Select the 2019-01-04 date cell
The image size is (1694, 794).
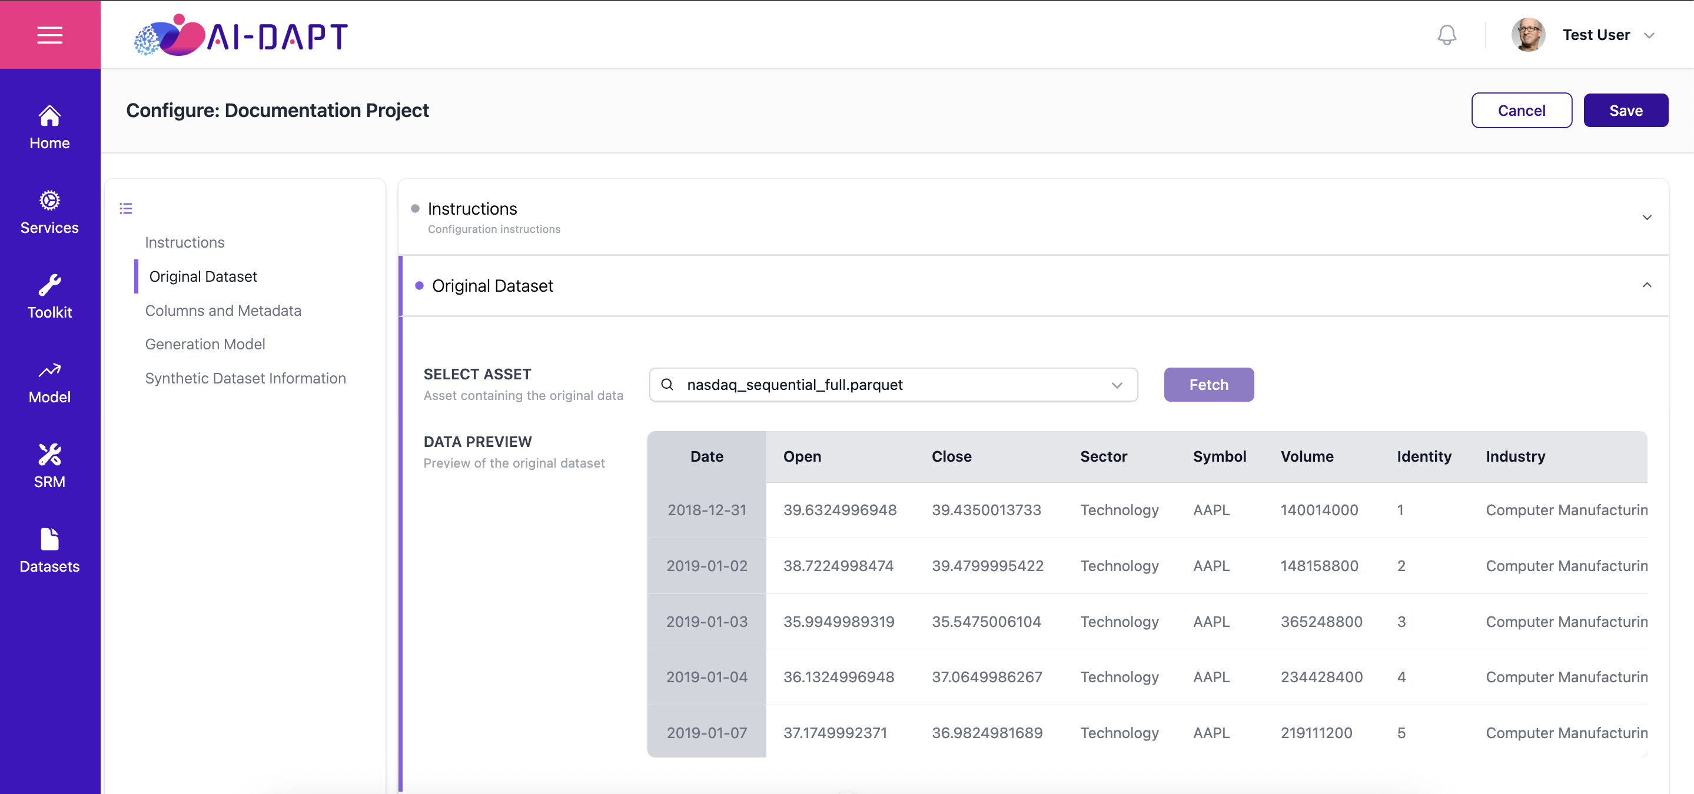[x=706, y=677]
